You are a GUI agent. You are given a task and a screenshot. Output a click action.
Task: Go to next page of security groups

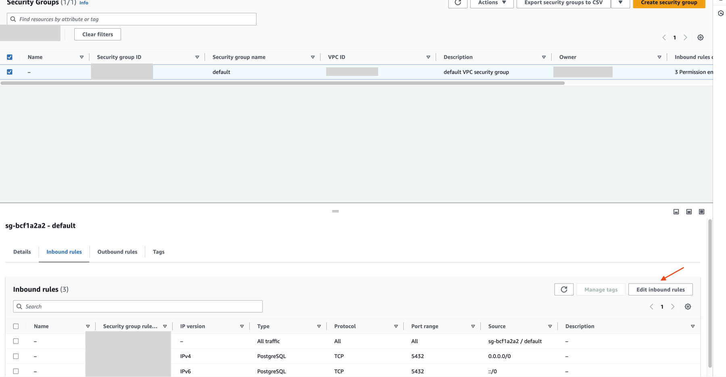click(x=685, y=37)
